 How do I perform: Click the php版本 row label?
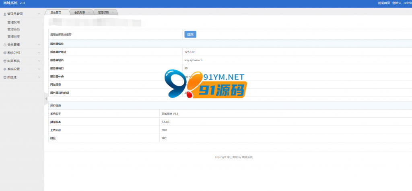point(56,122)
